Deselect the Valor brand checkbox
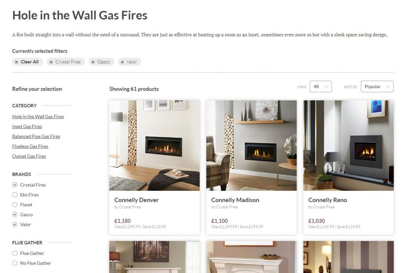Screen dimensions: 406x273 point(15,225)
